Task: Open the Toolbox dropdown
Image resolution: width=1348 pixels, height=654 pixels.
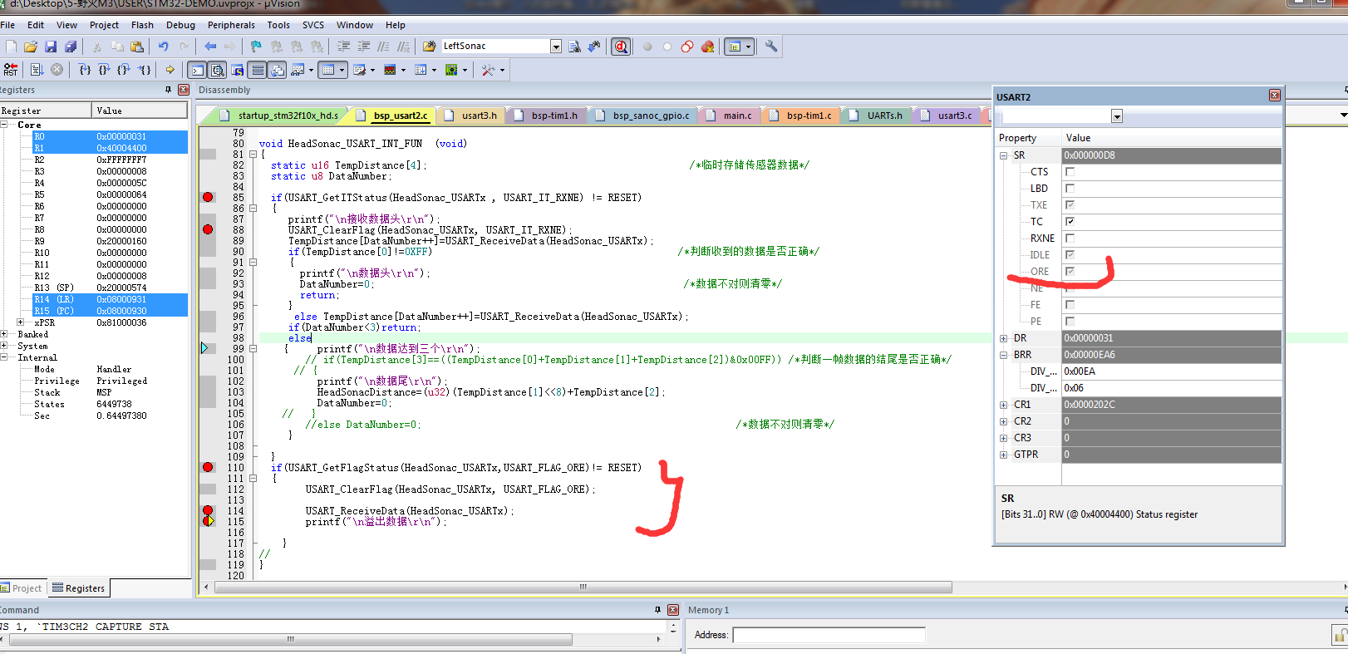Action: point(502,70)
